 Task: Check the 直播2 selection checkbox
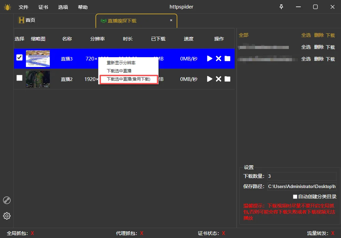19,78
